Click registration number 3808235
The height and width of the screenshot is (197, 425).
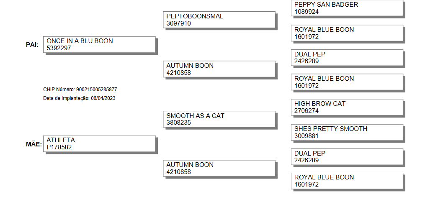[x=179, y=123]
